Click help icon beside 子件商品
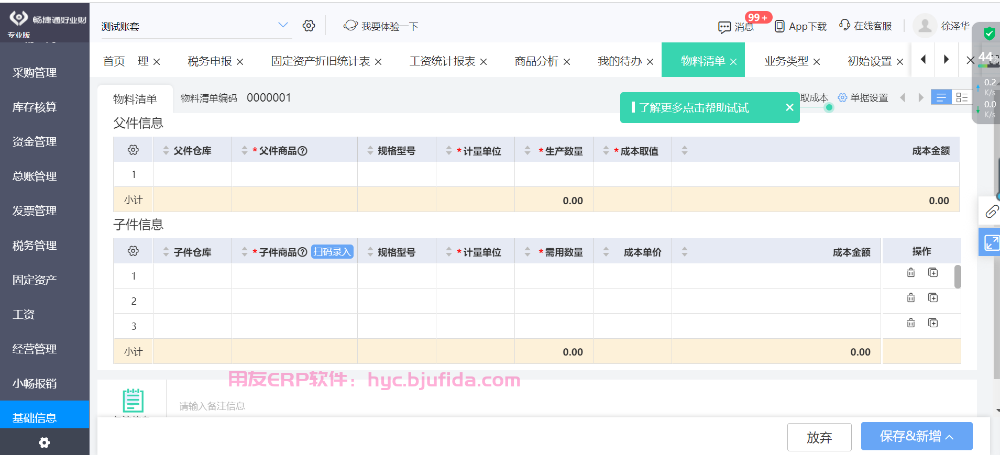This screenshot has width=1000, height=455. (302, 252)
